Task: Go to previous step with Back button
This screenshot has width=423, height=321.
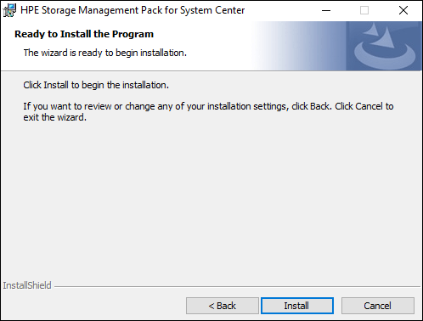Action: tap(223, 306)
